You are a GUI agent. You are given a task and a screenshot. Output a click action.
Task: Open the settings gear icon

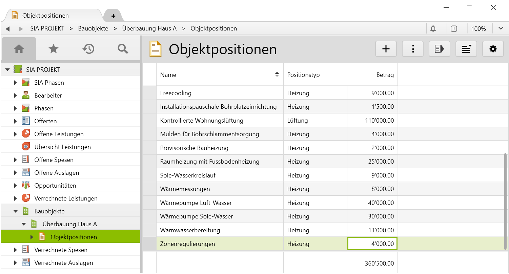493,49
